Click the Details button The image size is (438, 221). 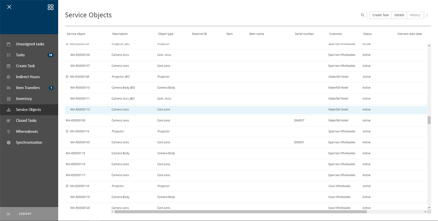399,15
